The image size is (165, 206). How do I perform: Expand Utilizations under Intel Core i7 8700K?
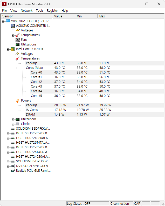tap(13, 119)
